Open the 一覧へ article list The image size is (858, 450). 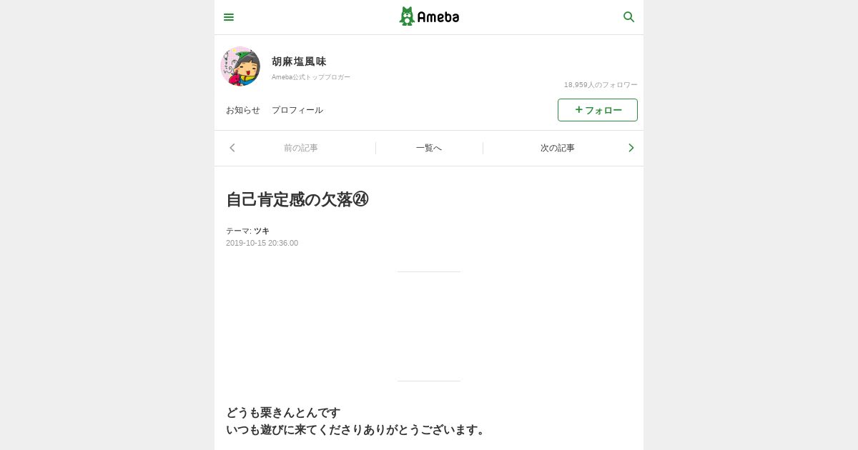pyautogui.click(x=429, y=148)
